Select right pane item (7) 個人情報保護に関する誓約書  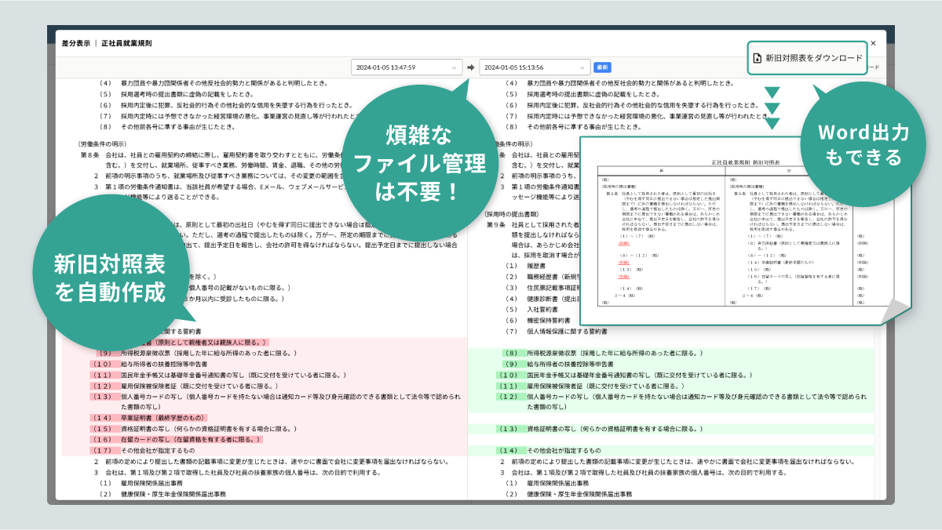pyautogui.click(x=557, y=332)
